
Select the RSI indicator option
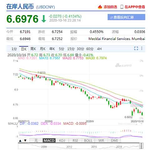[x=75, y=141]
